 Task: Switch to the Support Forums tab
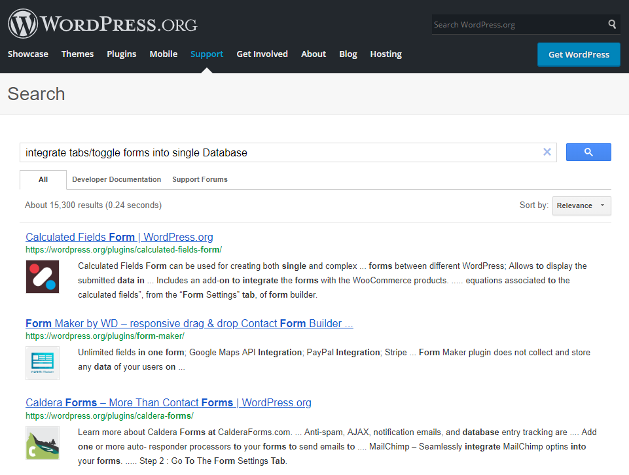click(x=200, y=179)
